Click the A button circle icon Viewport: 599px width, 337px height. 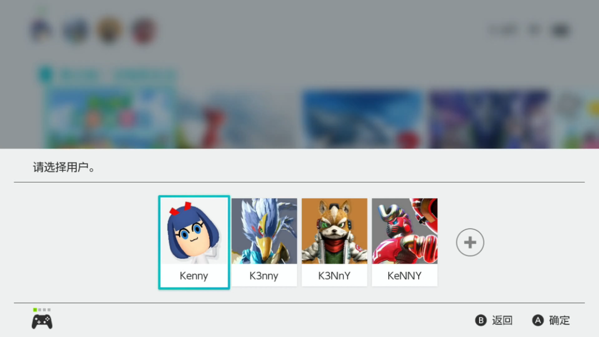pyautogui.click(x=538, y=320)
